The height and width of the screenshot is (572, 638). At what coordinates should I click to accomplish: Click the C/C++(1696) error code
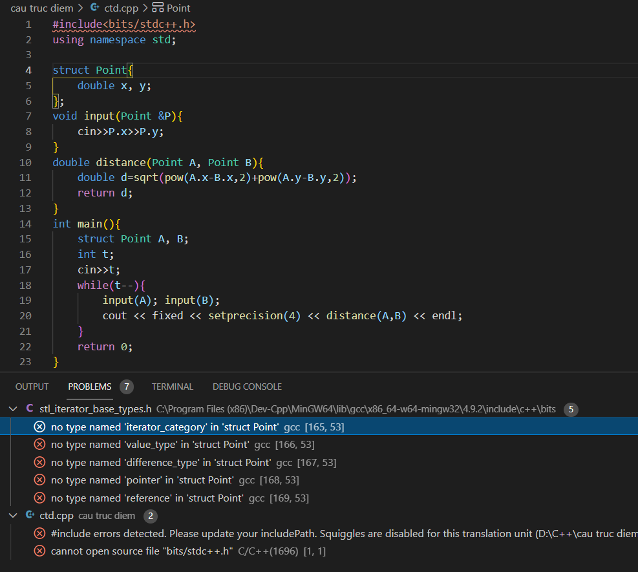(x=268, y=551)
